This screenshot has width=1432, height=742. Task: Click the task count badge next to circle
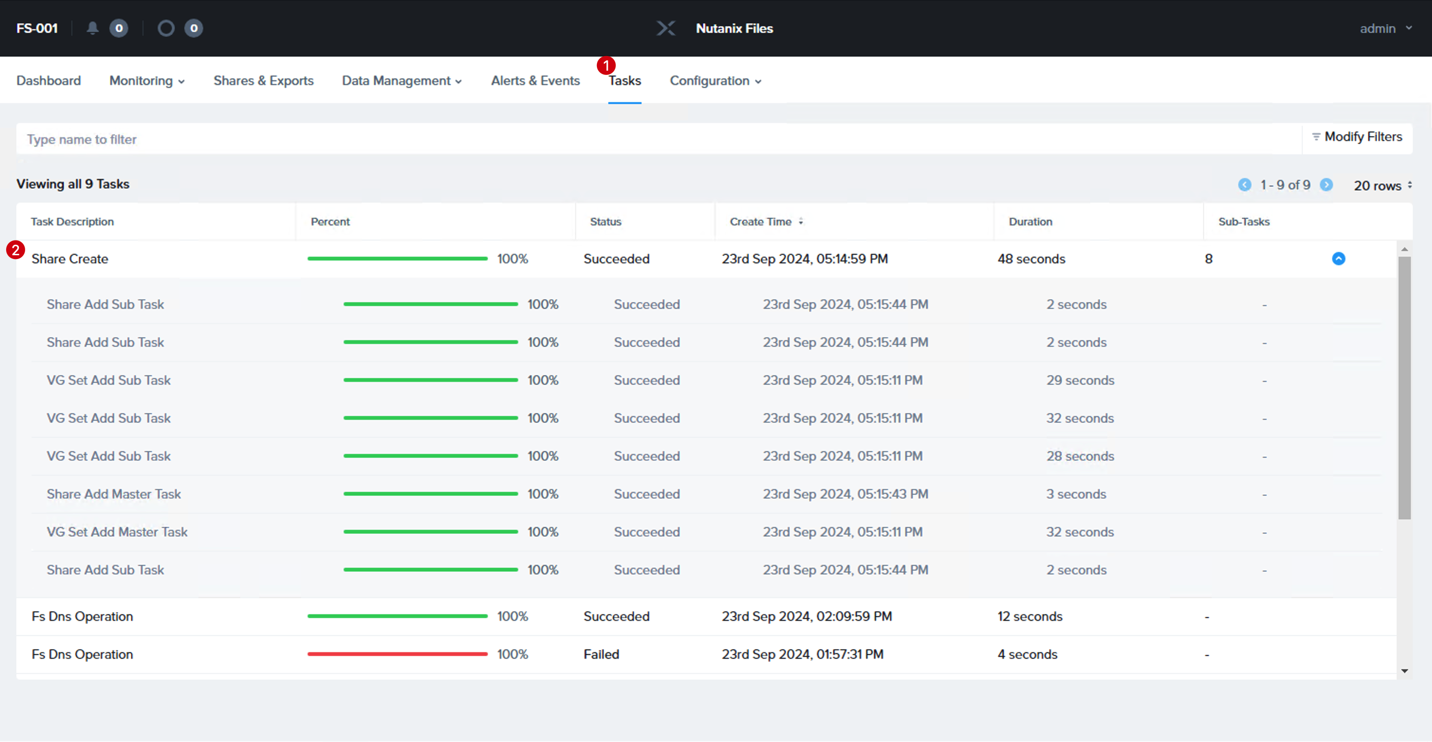tap(194, 28)
